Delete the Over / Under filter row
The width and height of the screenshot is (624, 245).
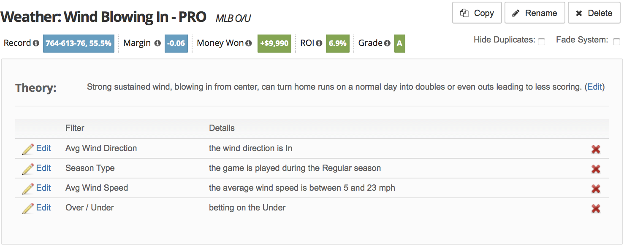(596, 208)
